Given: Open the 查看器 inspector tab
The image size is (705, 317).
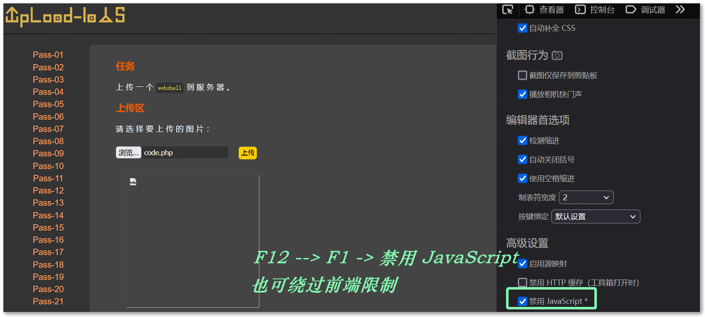Looking at the screenshot, I should coord(544,10).
